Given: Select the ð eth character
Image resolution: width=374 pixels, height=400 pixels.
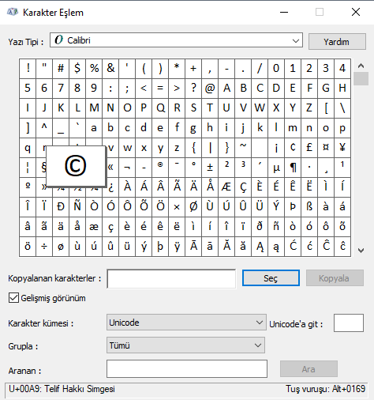Looking at the screenshot, I should click(x=260, y=227).
